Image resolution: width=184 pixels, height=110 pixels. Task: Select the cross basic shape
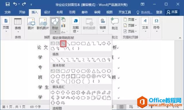(x=53, y=76)
